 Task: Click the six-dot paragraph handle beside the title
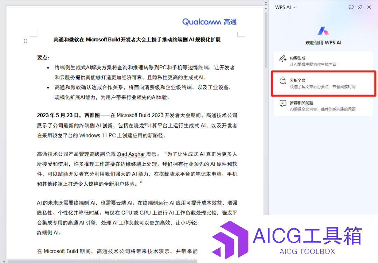25,41
